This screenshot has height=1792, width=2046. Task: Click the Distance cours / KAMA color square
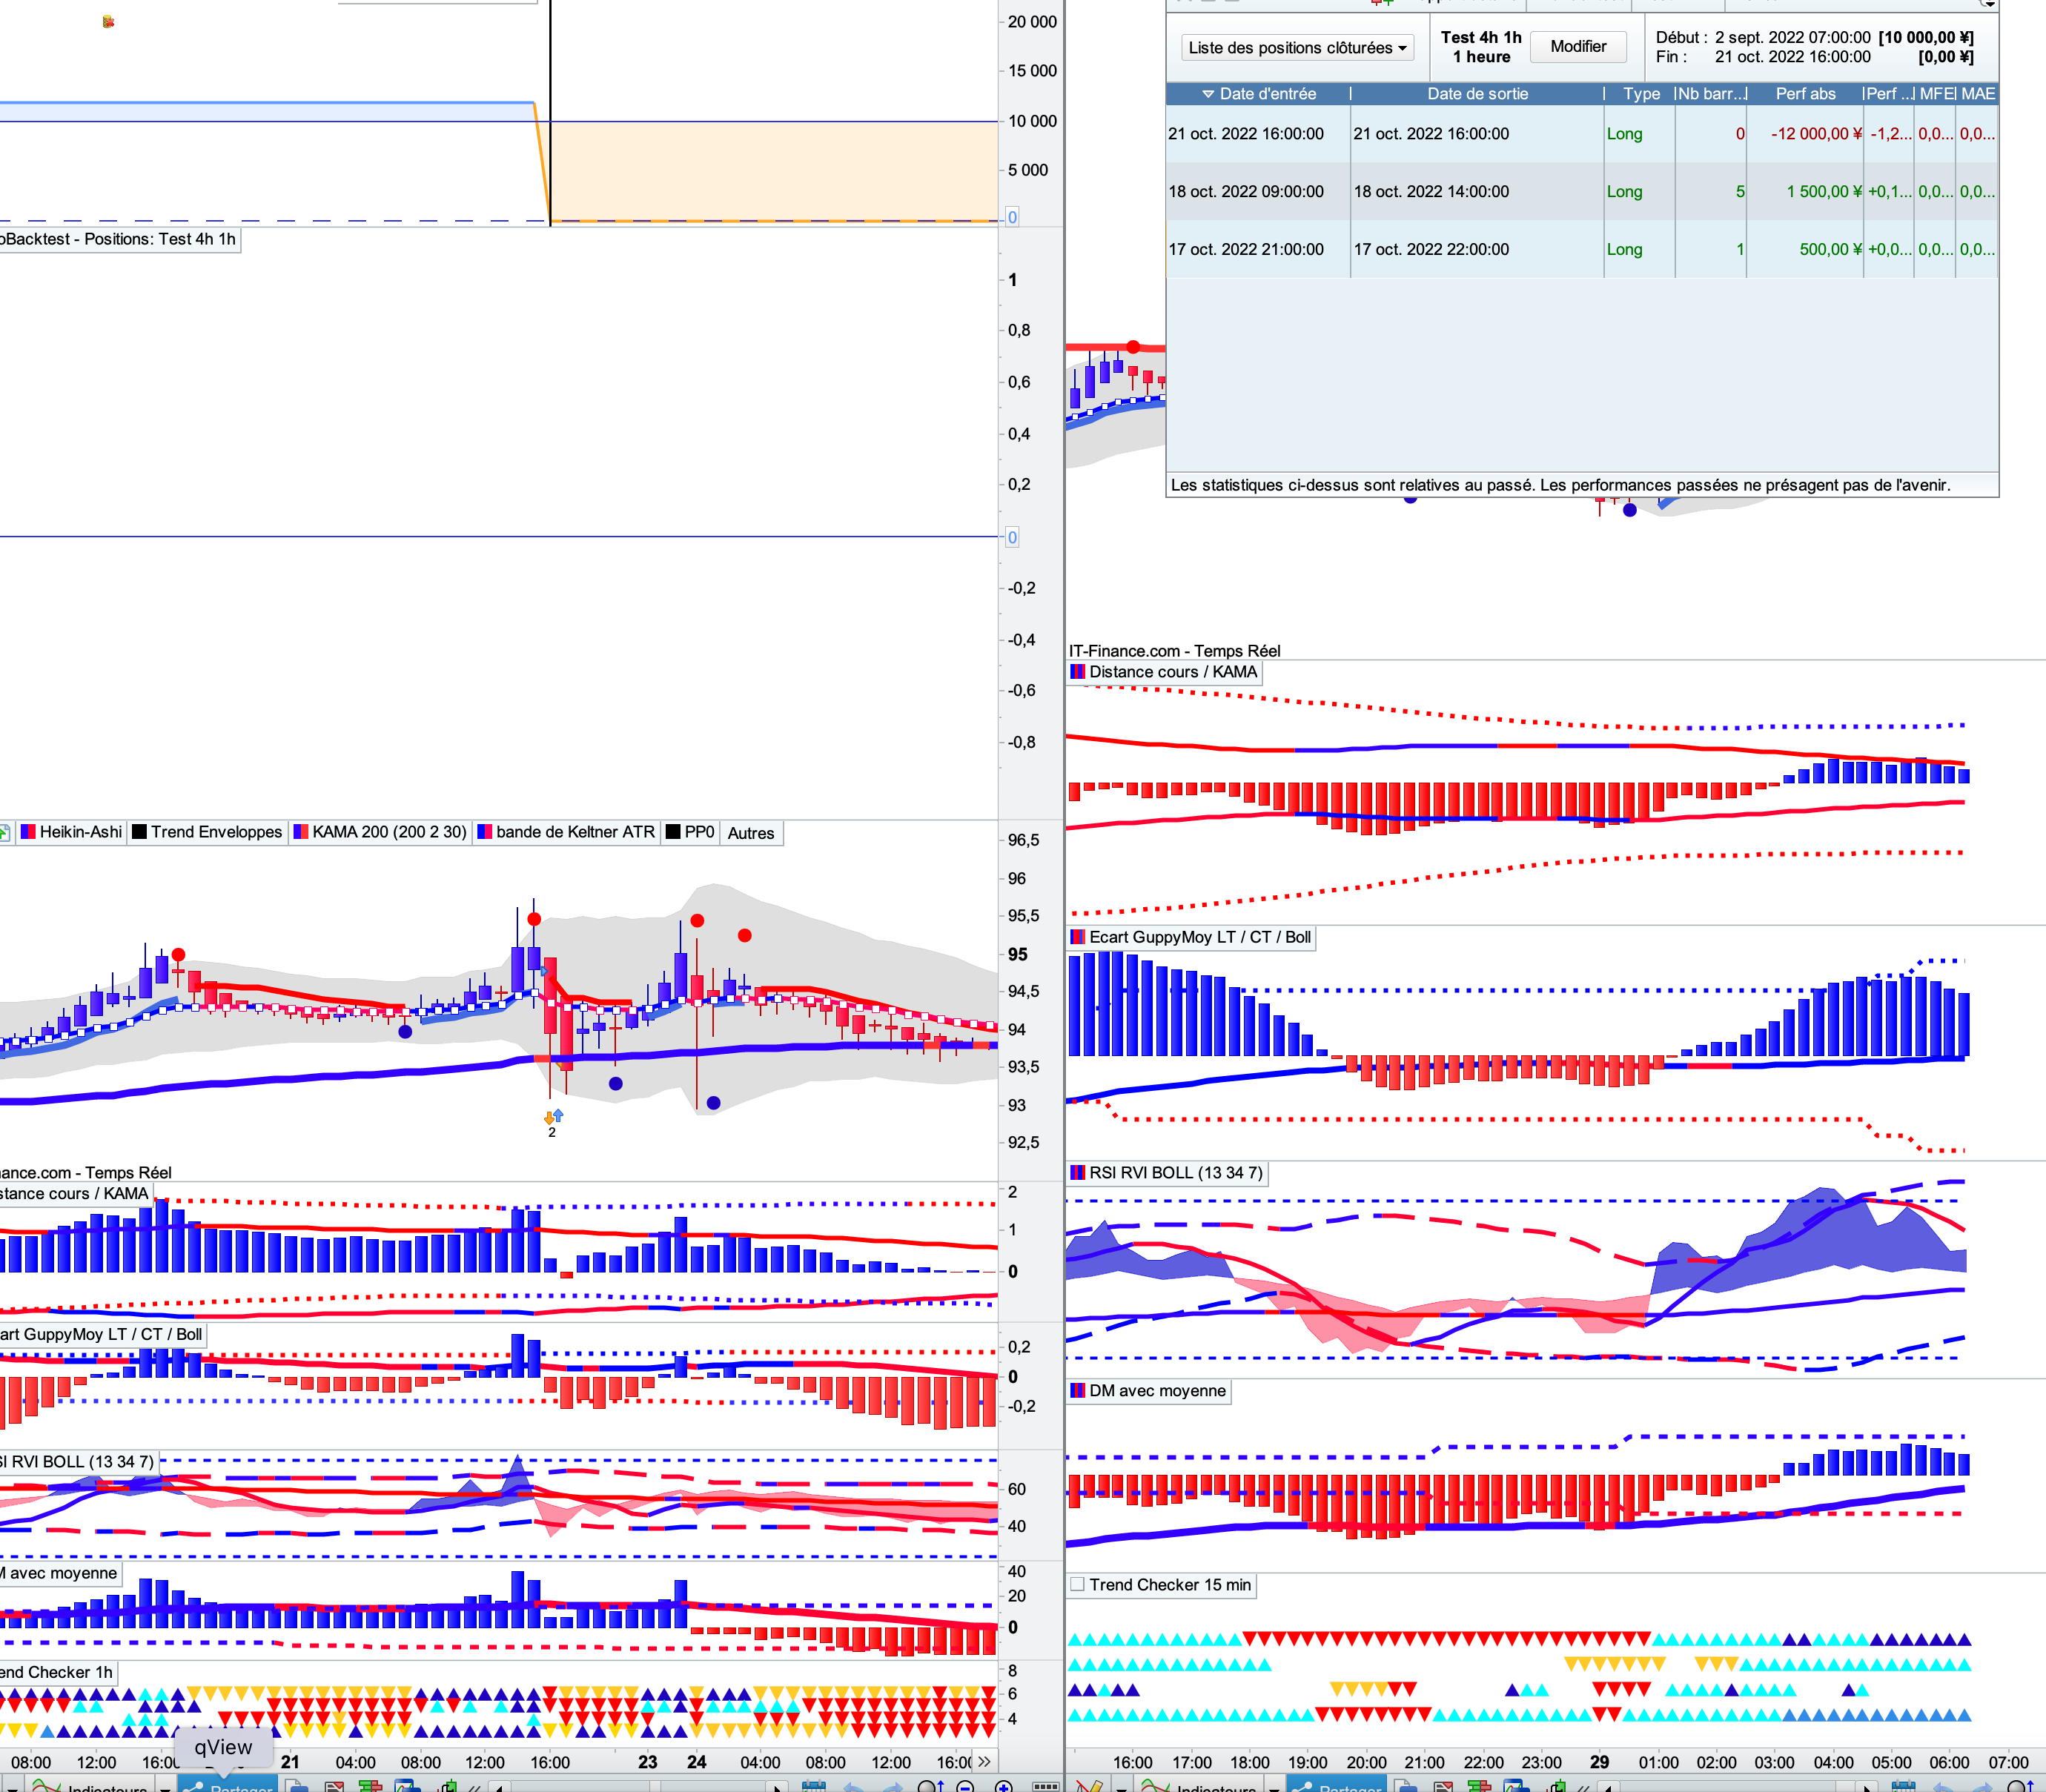[x=1077, y=672]
